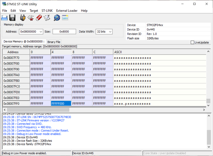Click the Full chip erase eraser icon
213x156 pixels.
pos(38,18)
